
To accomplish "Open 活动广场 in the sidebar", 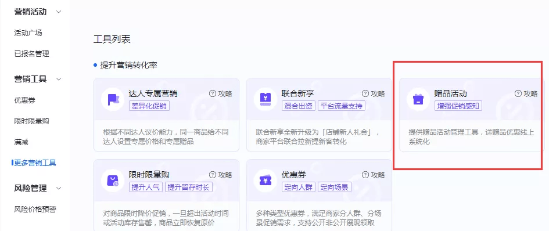I will point(28,33).
